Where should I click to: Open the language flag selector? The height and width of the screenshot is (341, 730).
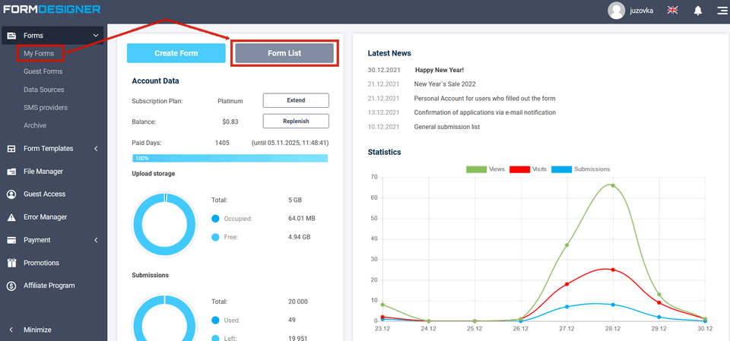pyautogui.click(x=672, y=11)
